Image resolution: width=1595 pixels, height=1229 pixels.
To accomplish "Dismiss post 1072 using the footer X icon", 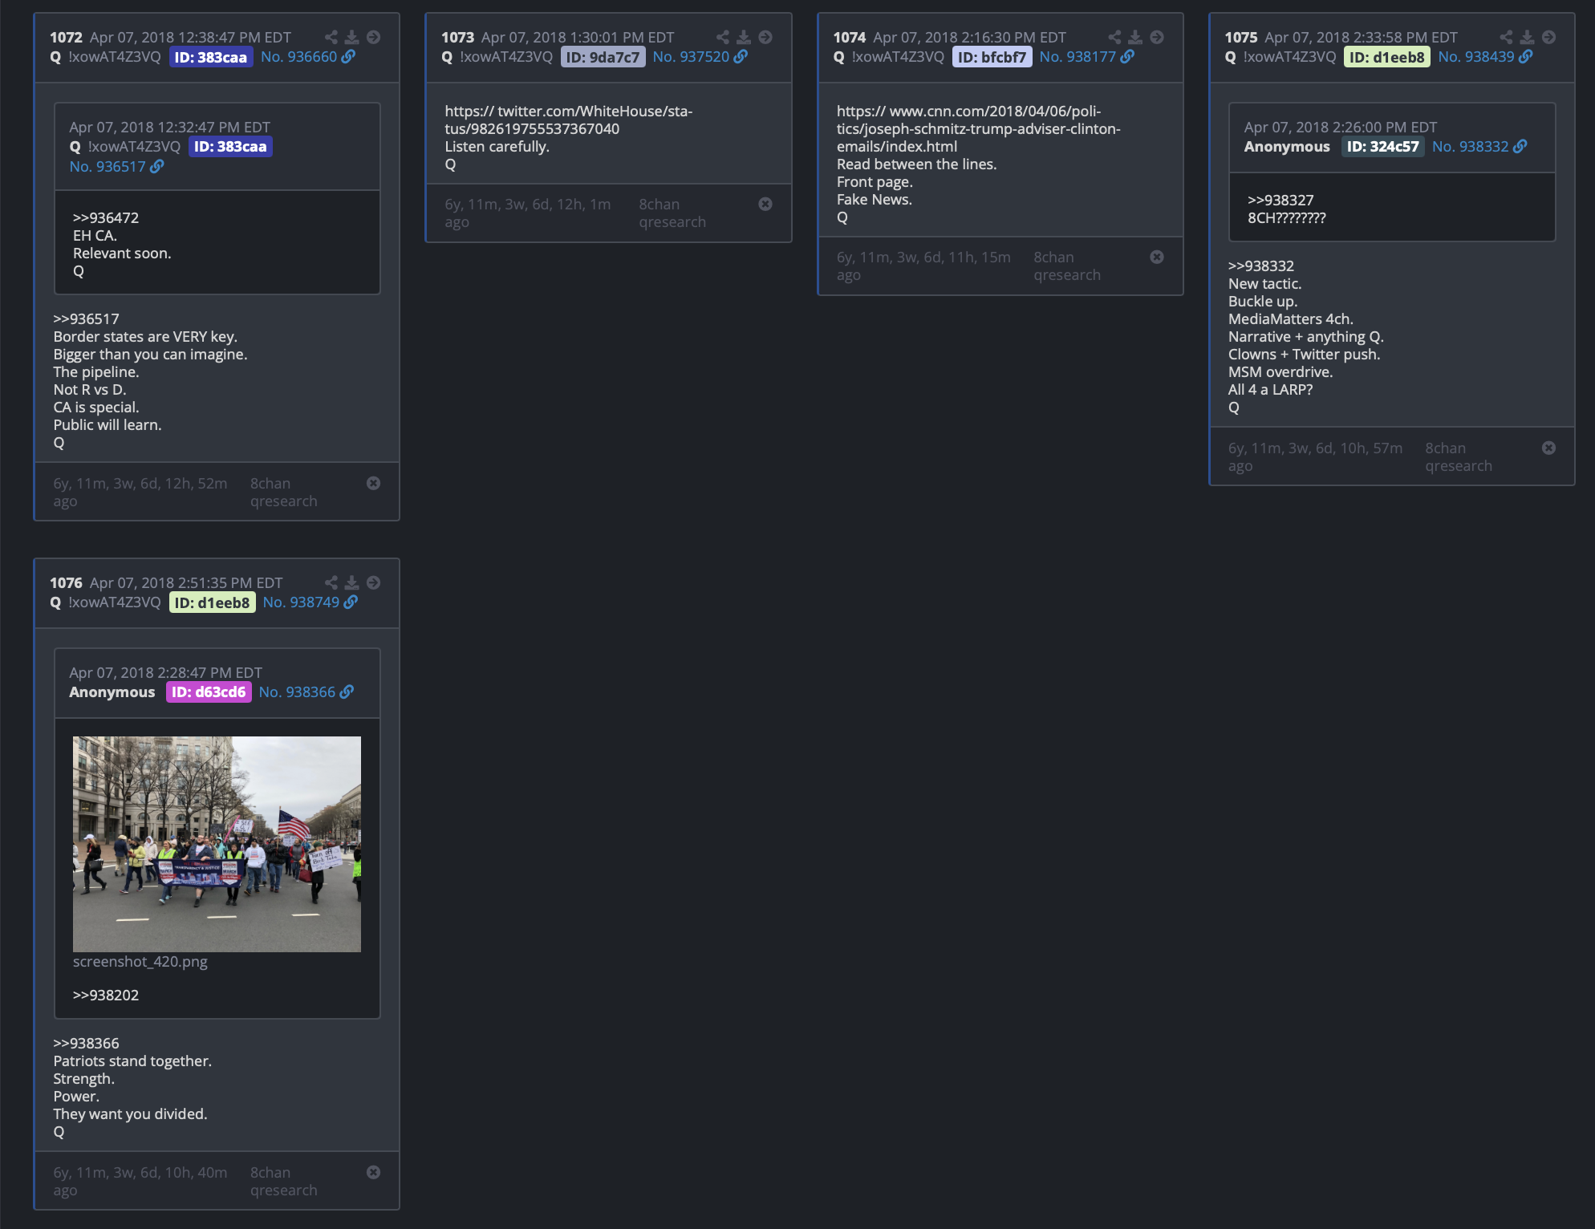I will pyautogui.click(x=374, y=483).
